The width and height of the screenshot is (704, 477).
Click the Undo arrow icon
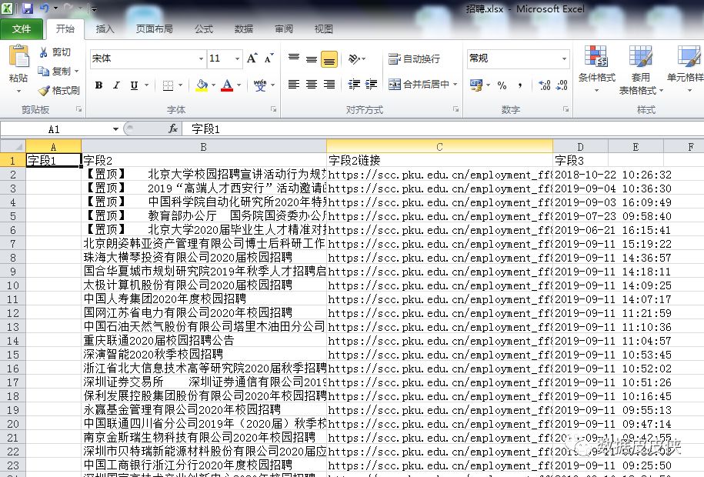pyautogui.click(x=44, y=8)
